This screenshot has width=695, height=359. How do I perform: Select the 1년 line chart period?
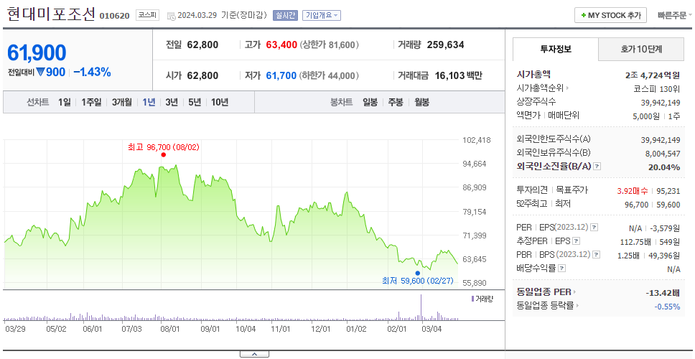pyautogui.click(x=149, y=103)
